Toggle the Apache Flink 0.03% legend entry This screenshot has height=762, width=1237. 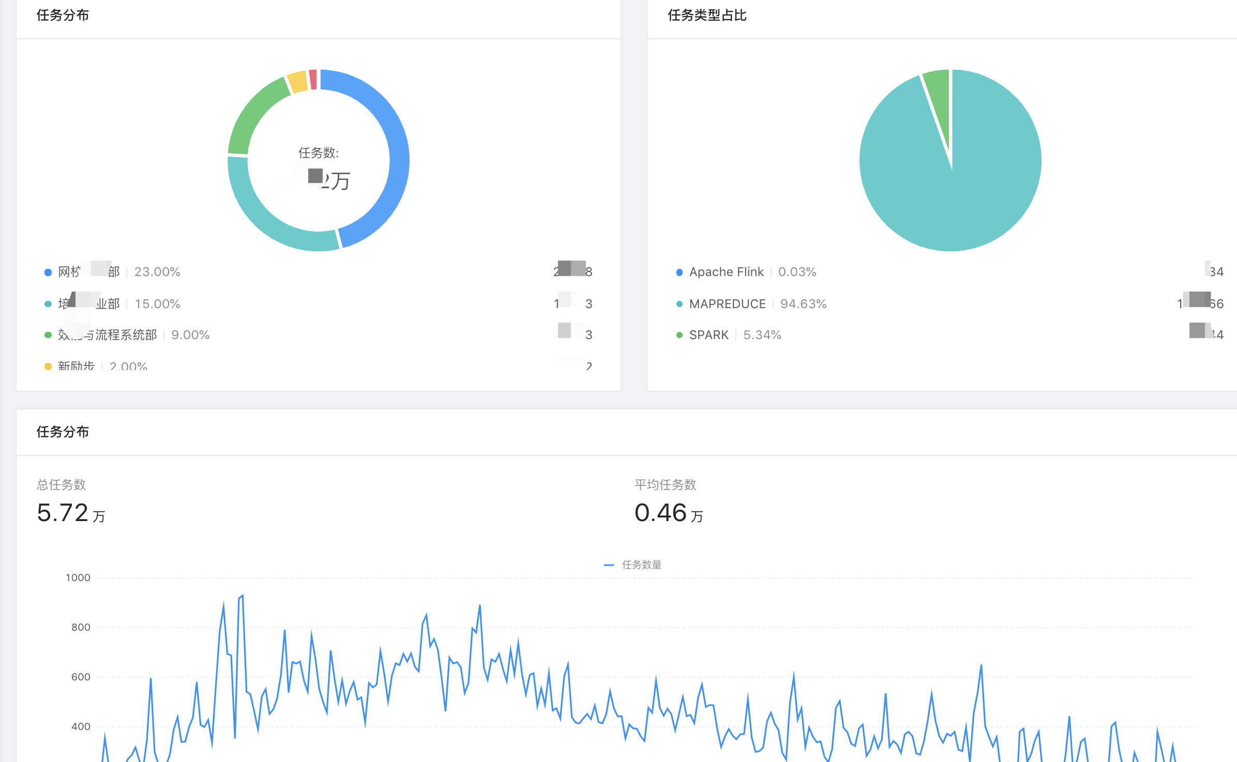coord(726,272)
